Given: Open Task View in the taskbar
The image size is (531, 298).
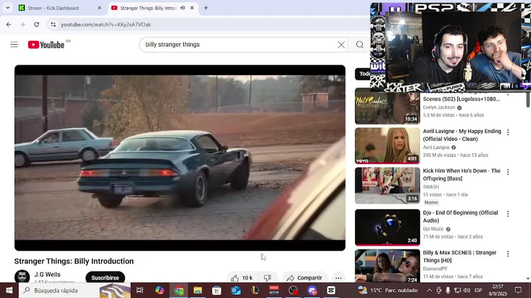Looking at the screenshot, I should coord(140,290).
